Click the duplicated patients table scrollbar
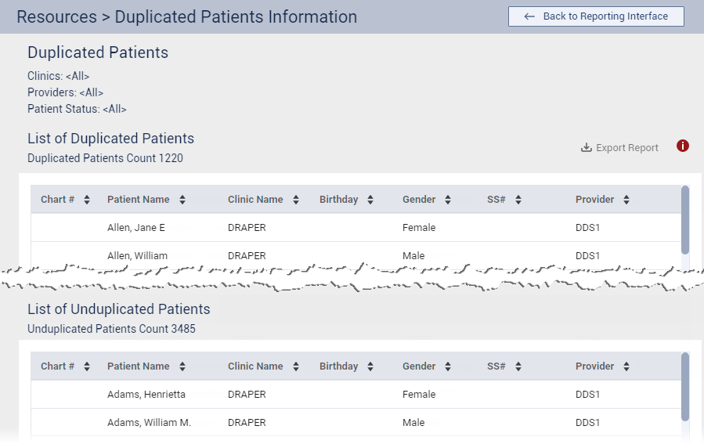Image resolution: width=704 pixels, height=444 pixels. pos(685,219)
